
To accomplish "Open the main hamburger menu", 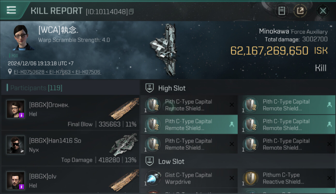I will (x=11, y=10).
